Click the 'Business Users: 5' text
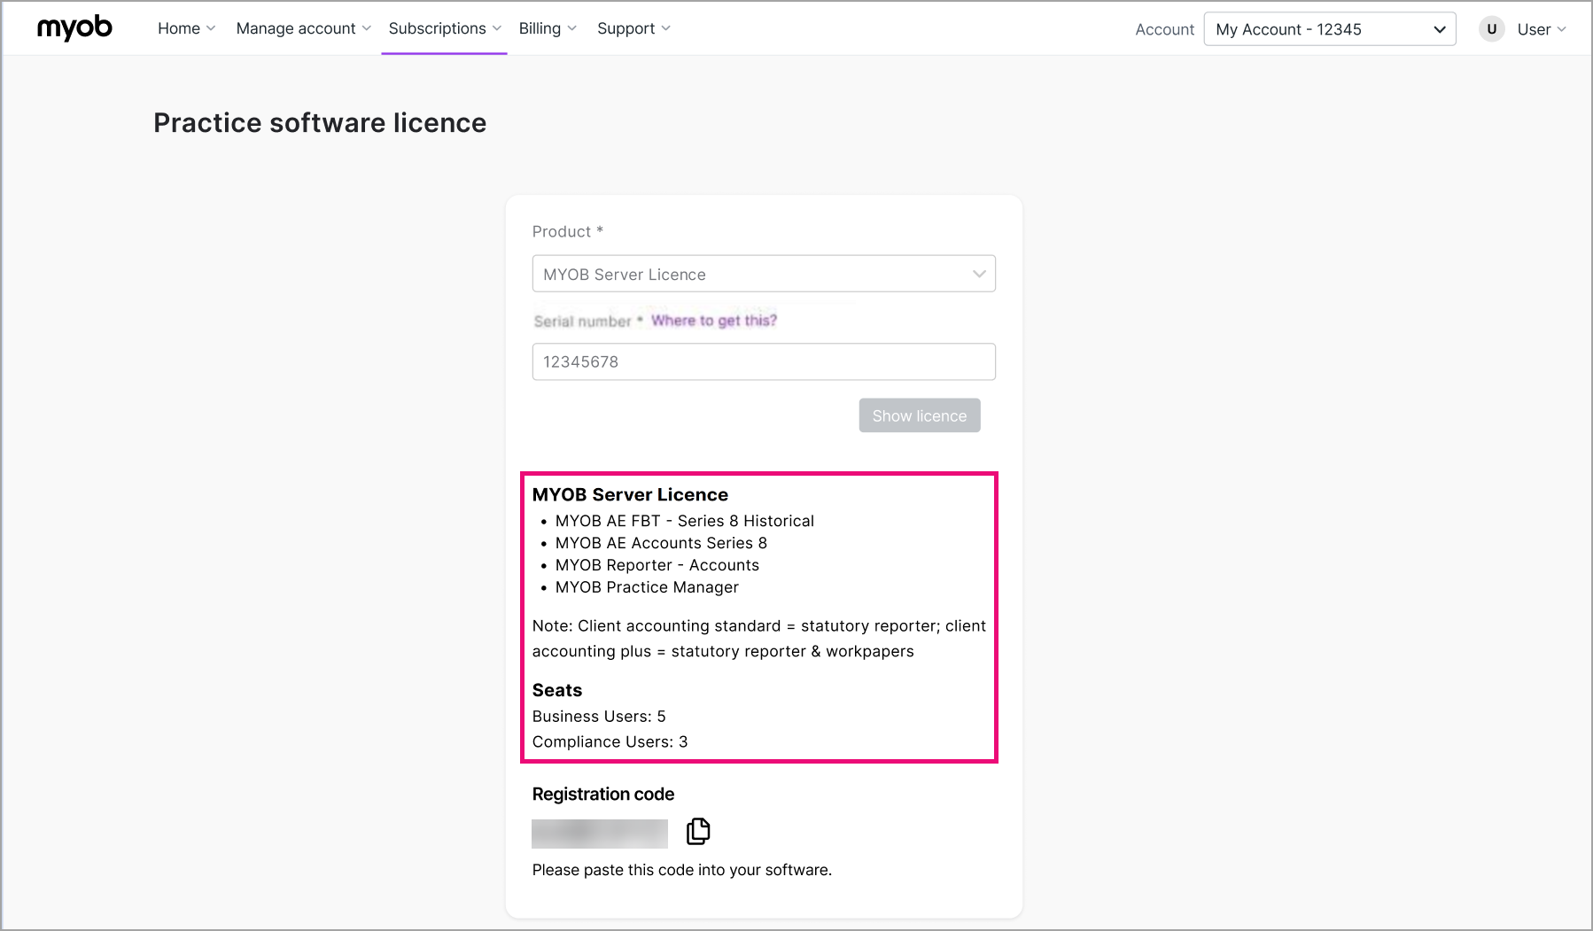 [599, 716]
